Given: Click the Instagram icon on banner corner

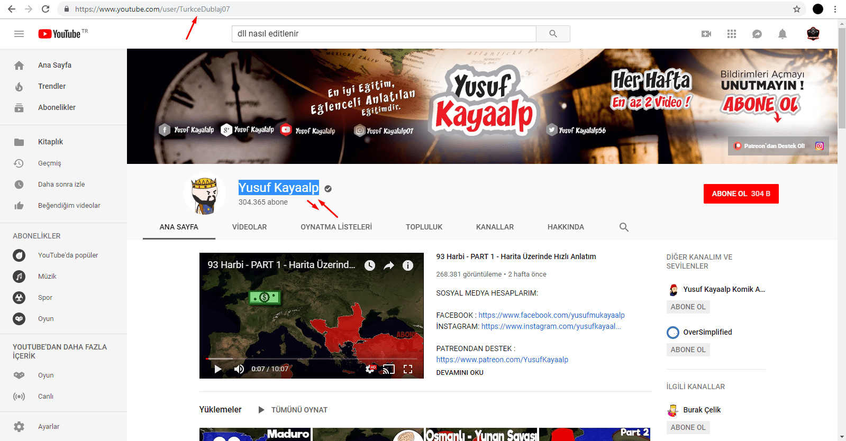Looking at the screenshot, I should 819,146.
